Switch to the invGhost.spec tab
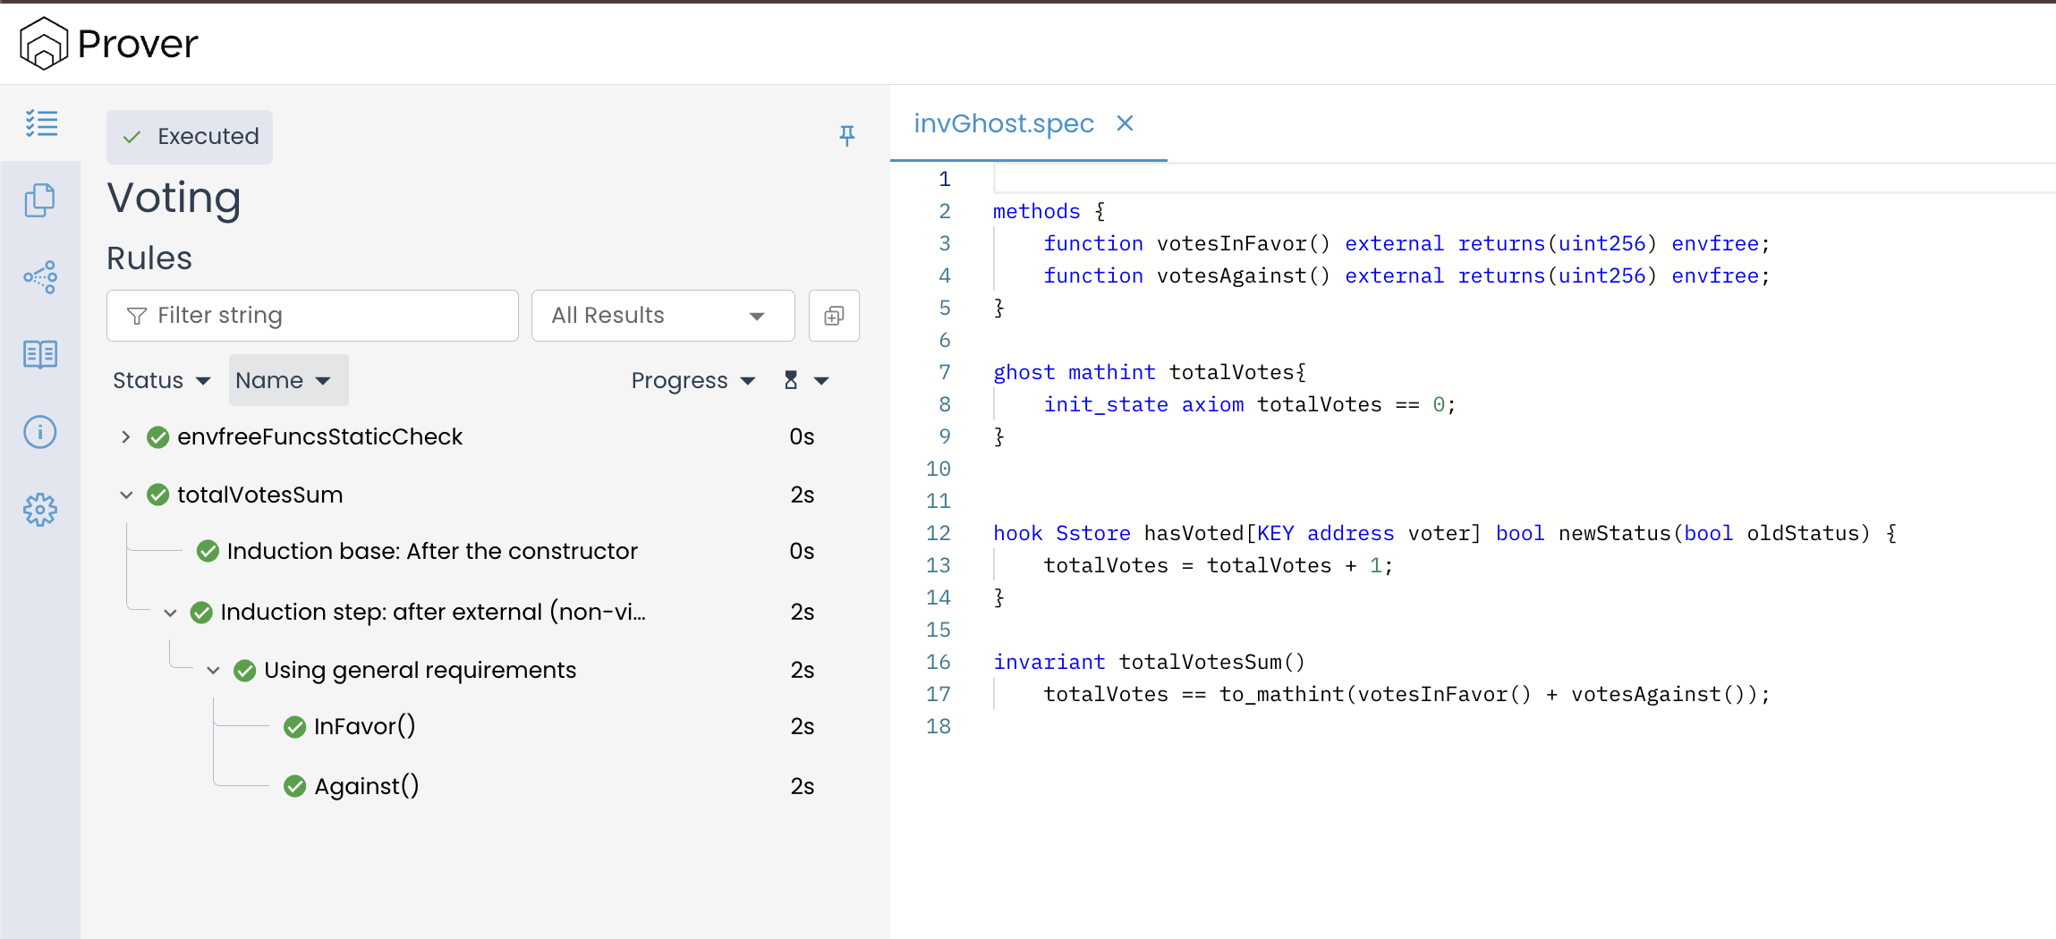 [x=1003, y=123]
